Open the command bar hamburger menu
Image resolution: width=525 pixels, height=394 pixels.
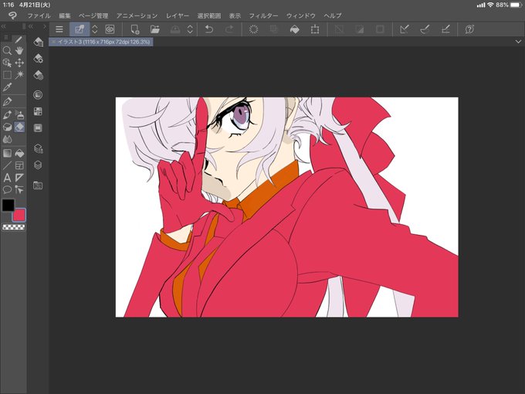pyautogui.click(x=59, y=29)
